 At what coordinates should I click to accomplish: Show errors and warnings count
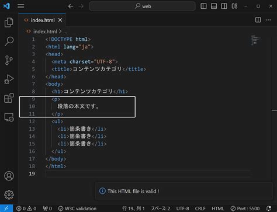(26, 208)
